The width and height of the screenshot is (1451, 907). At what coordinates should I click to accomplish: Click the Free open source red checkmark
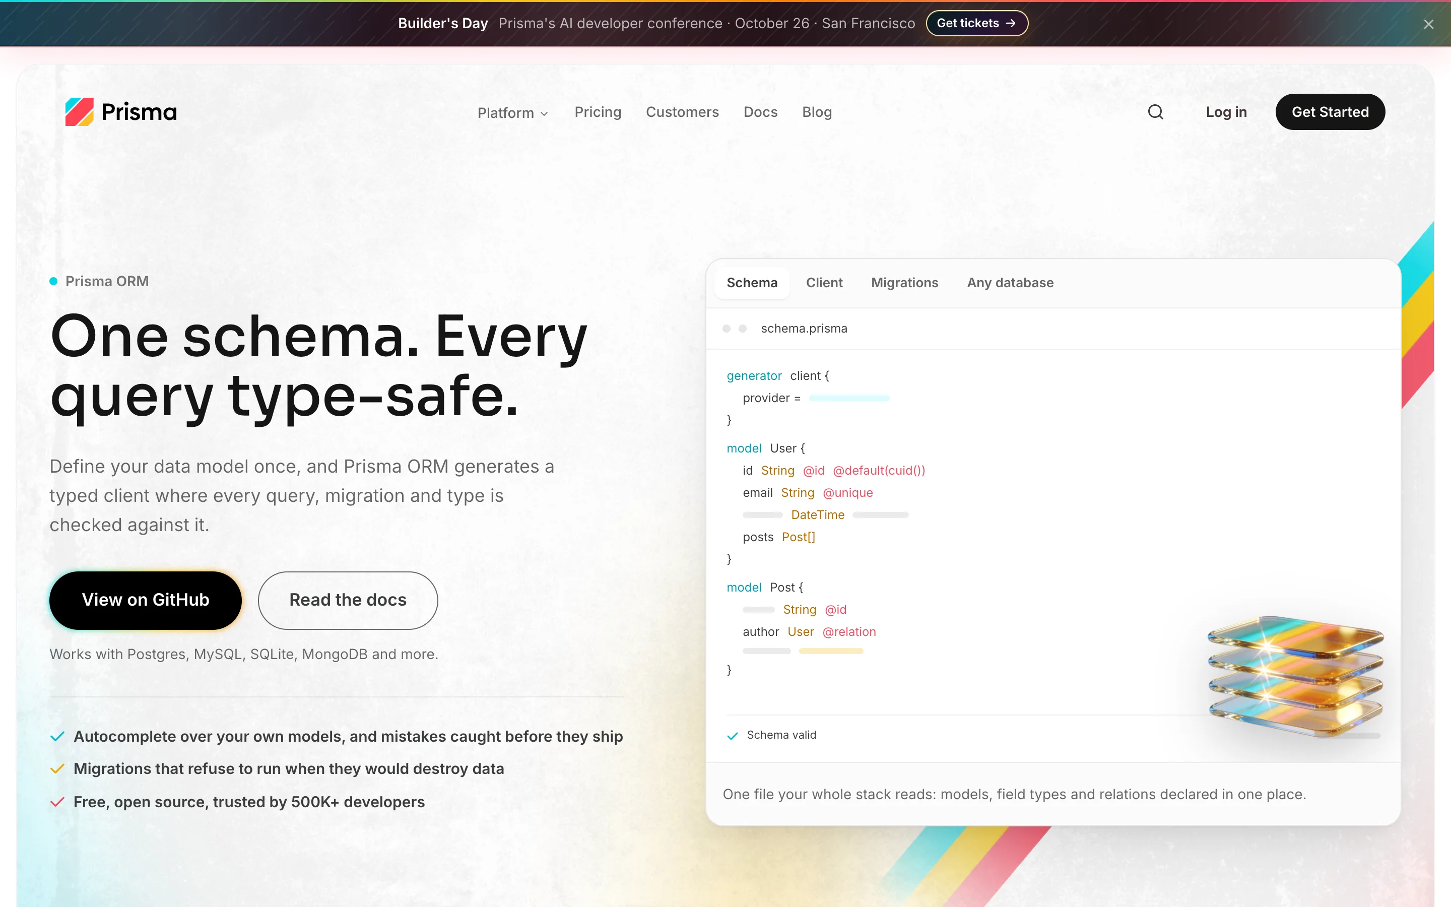(x=57, y=802)
